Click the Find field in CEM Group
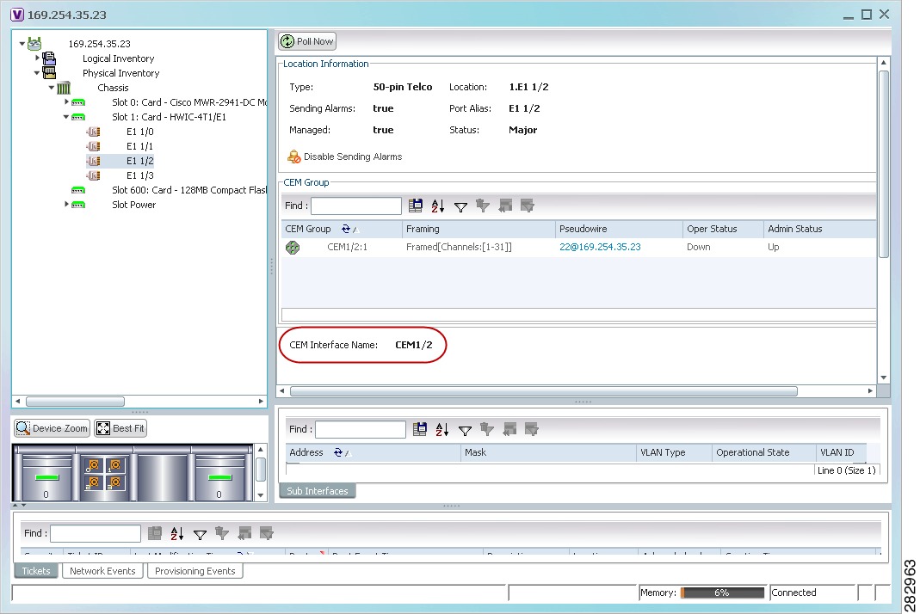This screenshot has height=614, width=920. click(x=356, y=206)
